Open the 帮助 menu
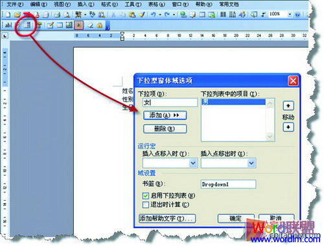This screenshot has height=246, width=324. 203,5
